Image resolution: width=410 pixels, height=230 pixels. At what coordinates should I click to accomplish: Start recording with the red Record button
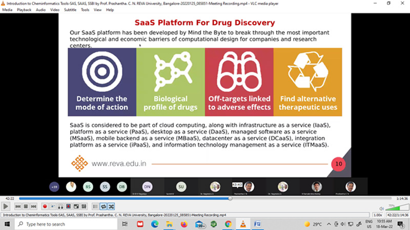(45, 206)
